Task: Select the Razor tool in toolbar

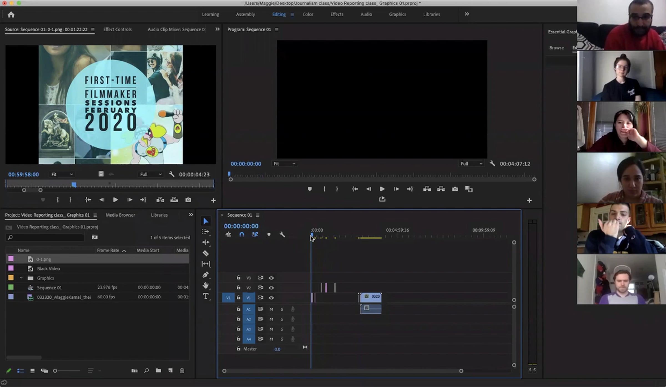Action: pyautogui.click(x=206, y=253)
